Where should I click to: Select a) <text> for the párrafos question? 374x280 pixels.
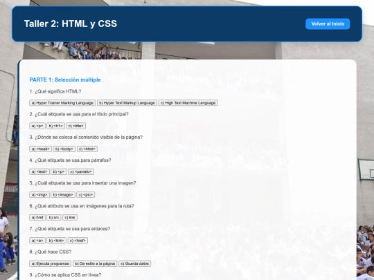pos(39,171)
